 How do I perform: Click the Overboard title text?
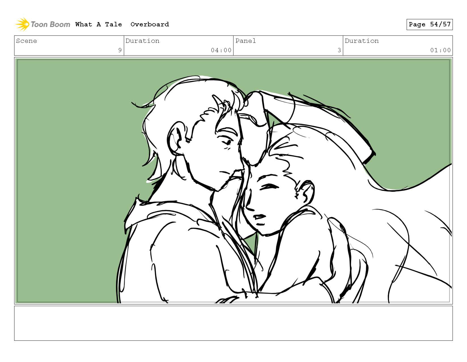tap(150, 24)
